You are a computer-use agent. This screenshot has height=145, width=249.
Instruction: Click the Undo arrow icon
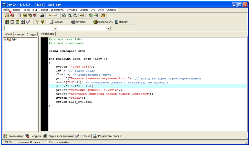[50, 16]
